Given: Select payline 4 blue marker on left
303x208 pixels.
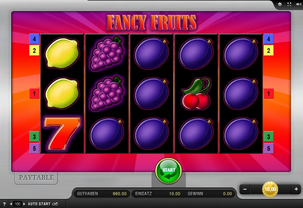Looking at the screenshot, I should pos(34,39).
